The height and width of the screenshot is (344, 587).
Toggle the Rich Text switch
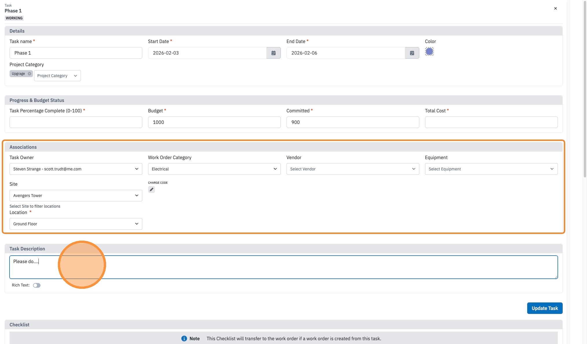coord(37,285)
